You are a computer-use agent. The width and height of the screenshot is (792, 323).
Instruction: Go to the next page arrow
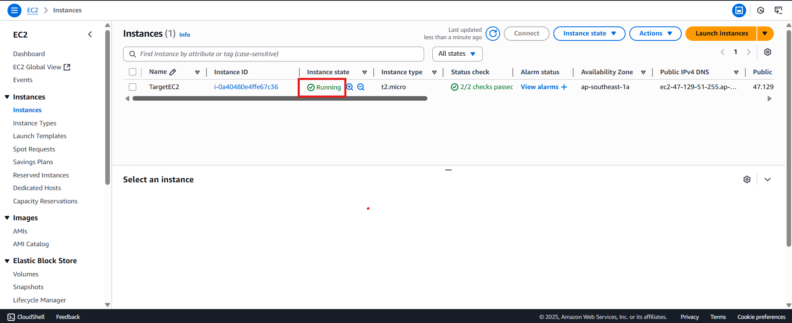pyautogui.click(x=749, y=52)
